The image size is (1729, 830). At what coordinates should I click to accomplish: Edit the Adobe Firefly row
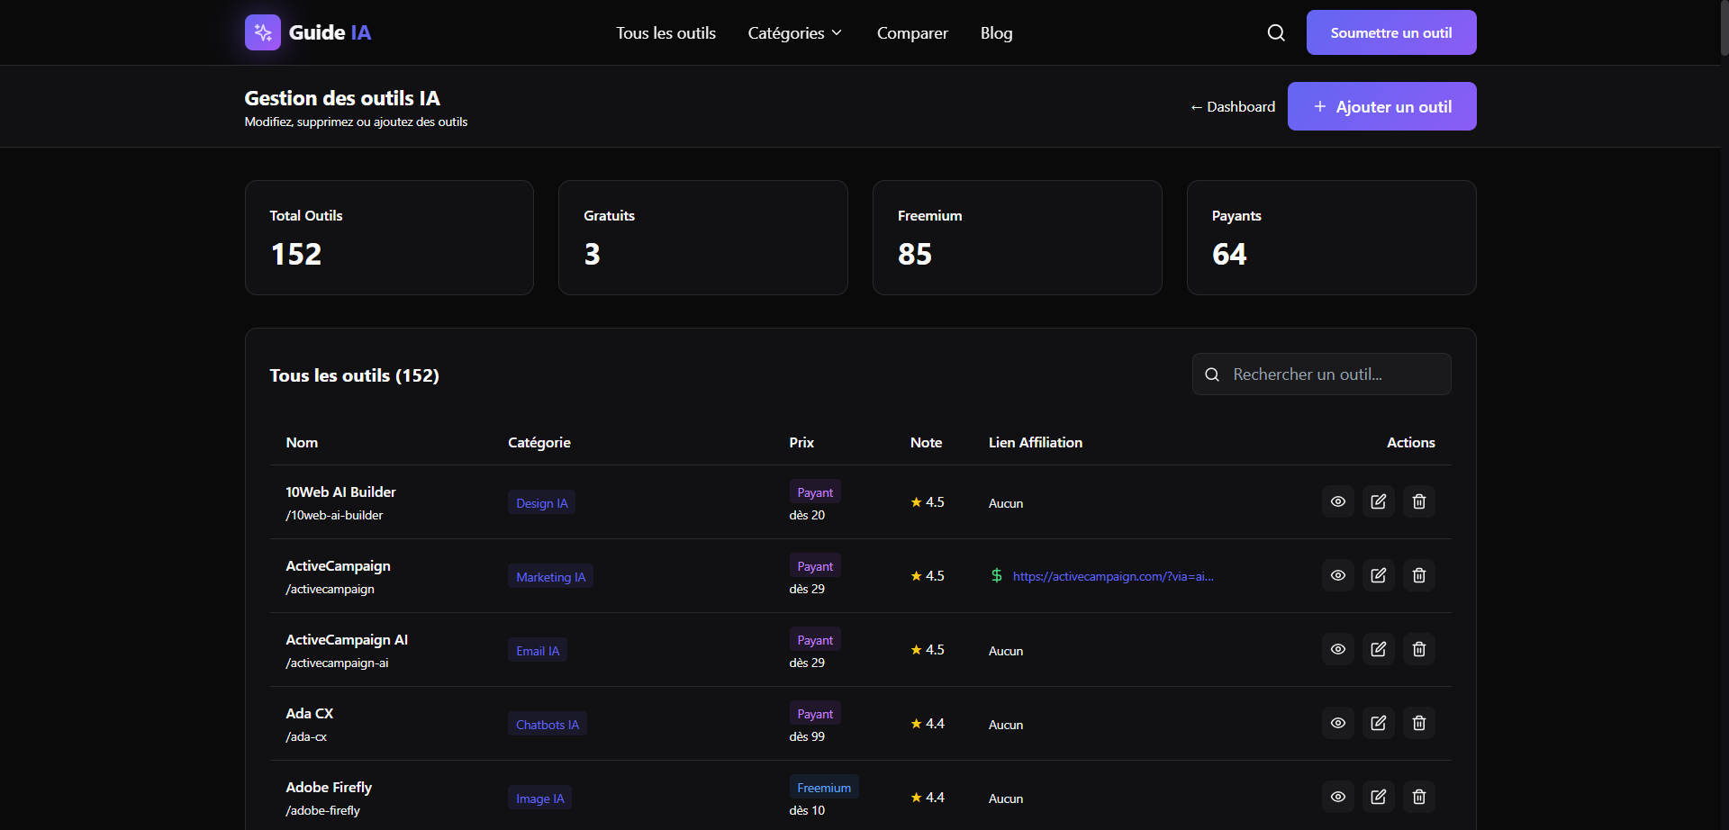(x=1378, y=797)
